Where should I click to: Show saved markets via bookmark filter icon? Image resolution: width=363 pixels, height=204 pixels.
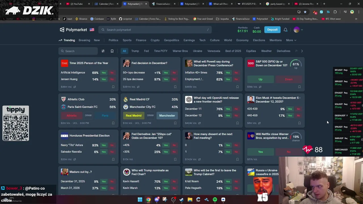point(112,51)
